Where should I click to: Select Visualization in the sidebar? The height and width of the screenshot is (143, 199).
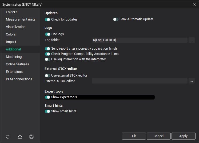click(16, 27)
